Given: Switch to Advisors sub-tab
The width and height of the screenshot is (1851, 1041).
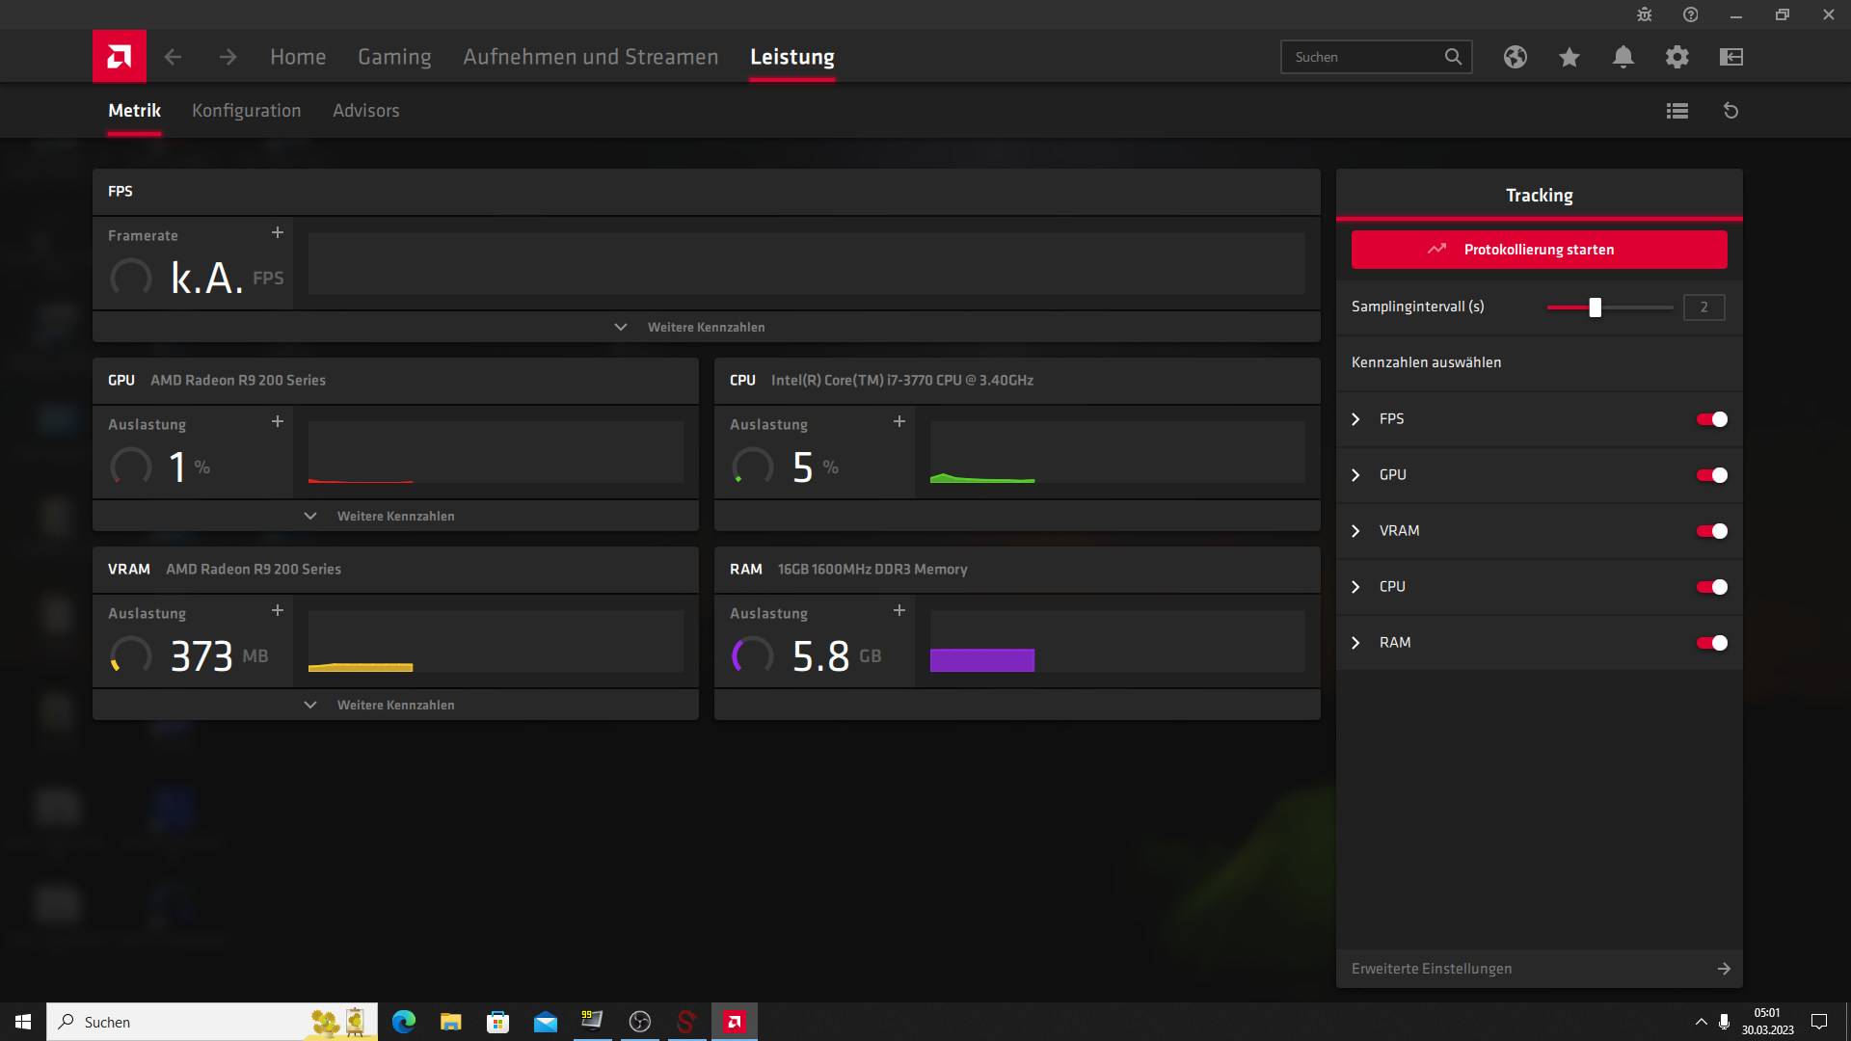Looking at the screenshot, I should point(366,111).
